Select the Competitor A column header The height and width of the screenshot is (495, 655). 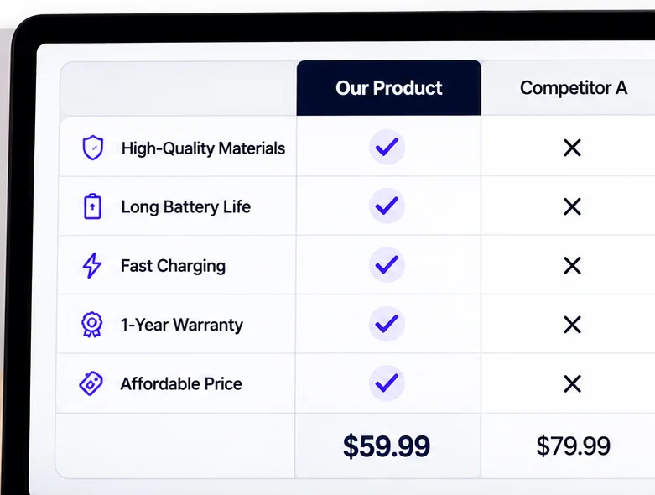(574, 88)
